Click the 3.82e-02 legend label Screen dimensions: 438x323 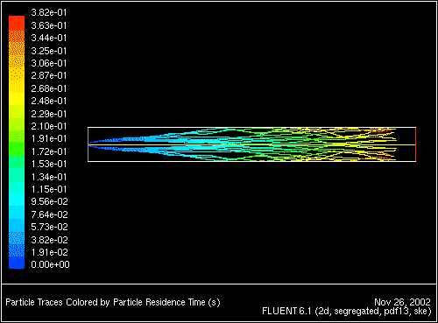click(x=49, y=240)
